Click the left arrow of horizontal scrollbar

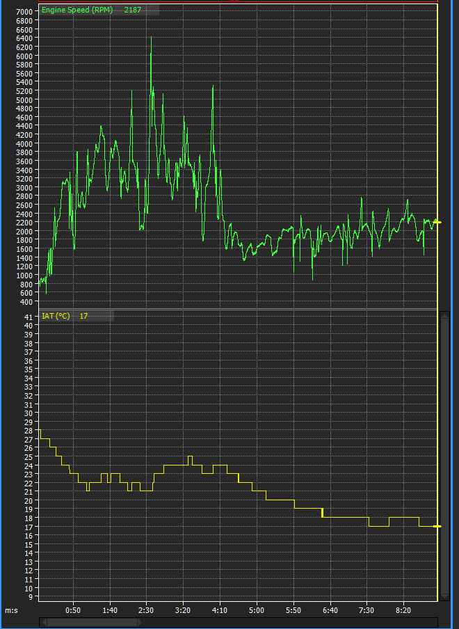point(43,623)
